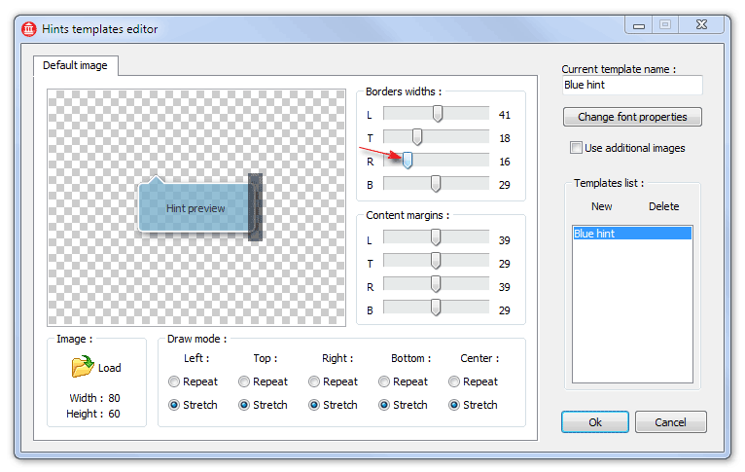The width and height of the screenshot is (745, 472).
Task: Click Delete in Templates list
Action: pyautogui.click(x=663, y=206)
